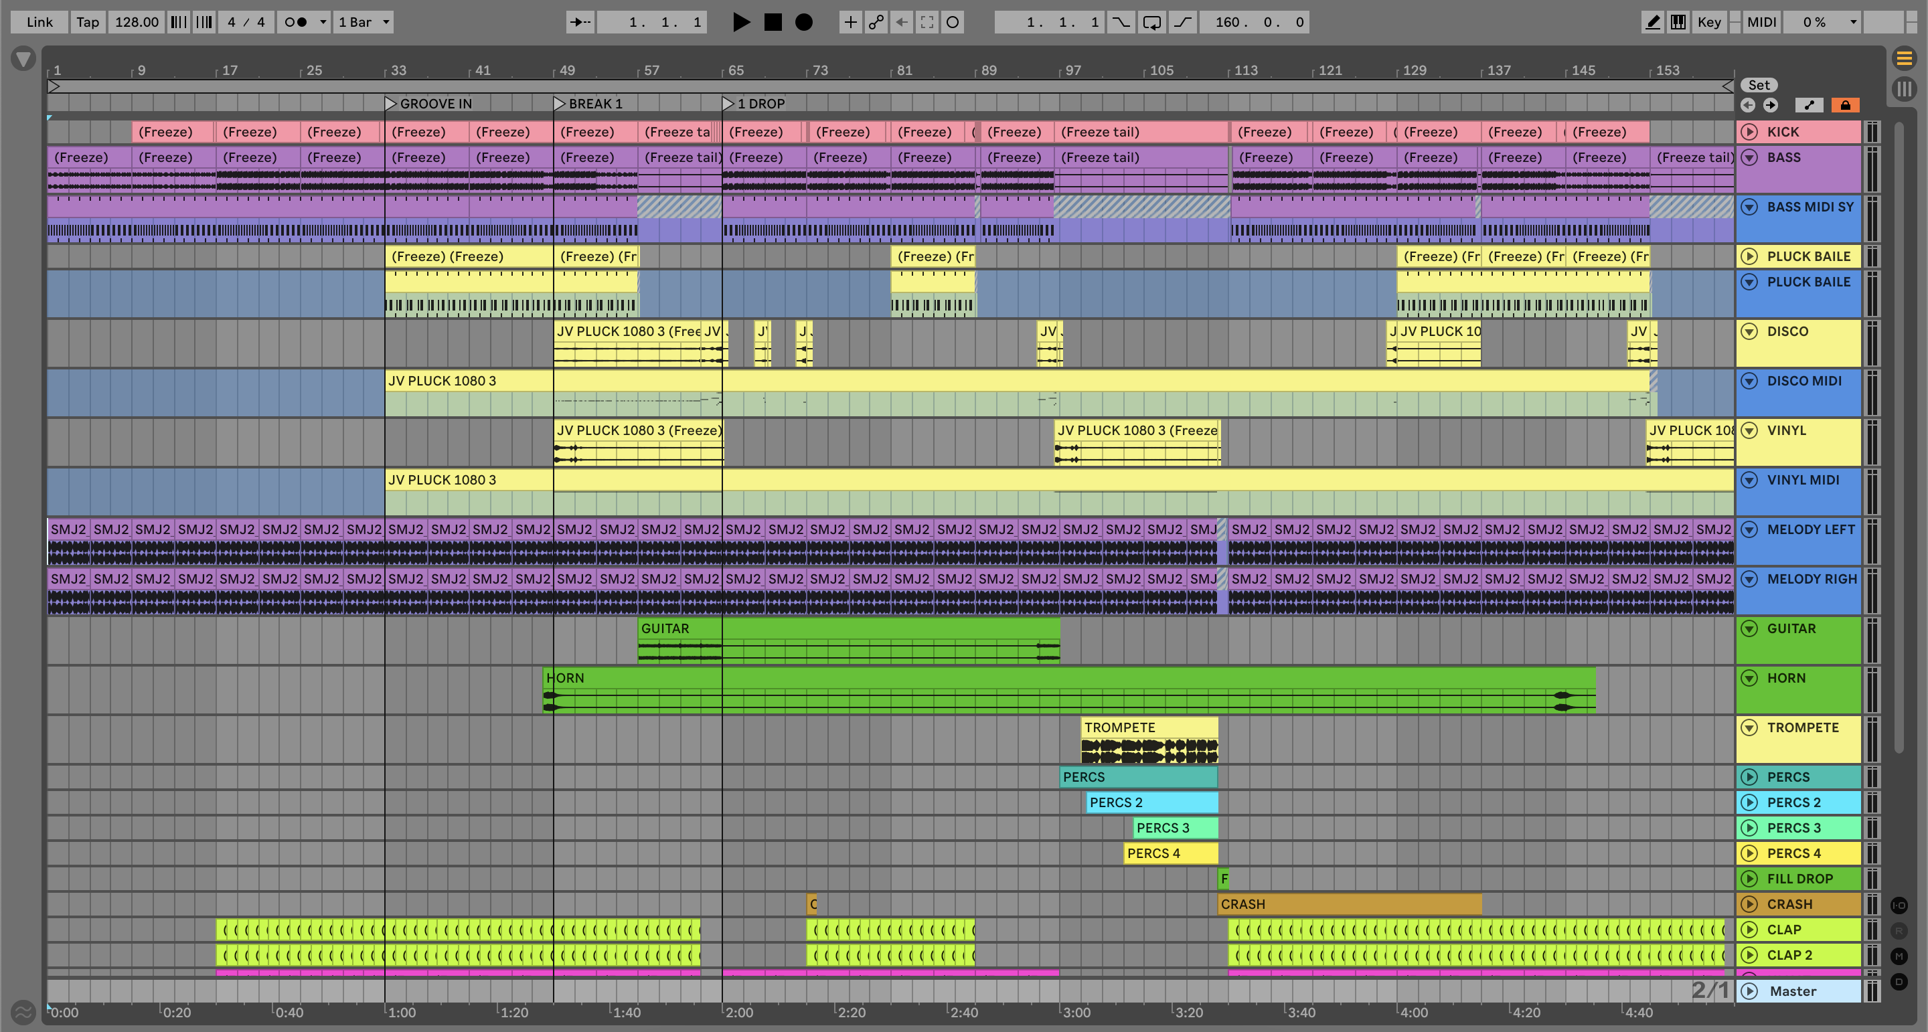The width and height of the screenshot is (1928, 1032).
Task: Click the Stop transport button
Action: 773,21
